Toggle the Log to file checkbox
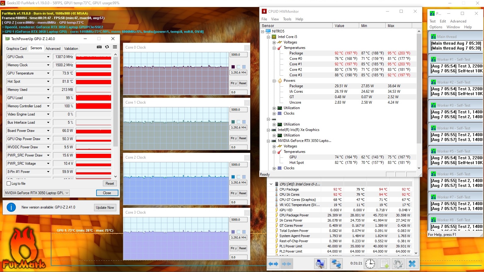484x272 pixels. point(9,184)
